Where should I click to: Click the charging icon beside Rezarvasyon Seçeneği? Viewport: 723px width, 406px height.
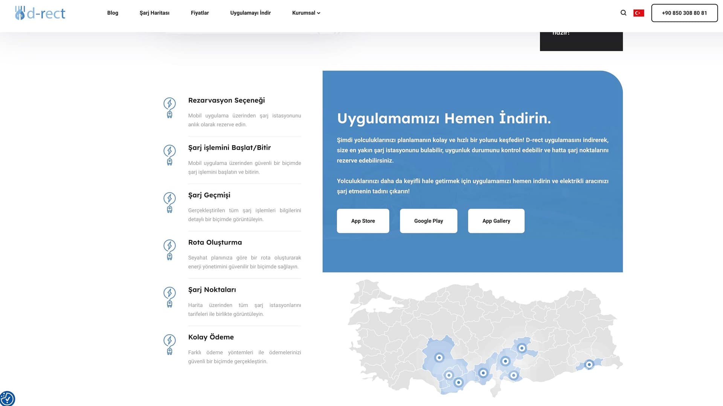pos(169,108)
